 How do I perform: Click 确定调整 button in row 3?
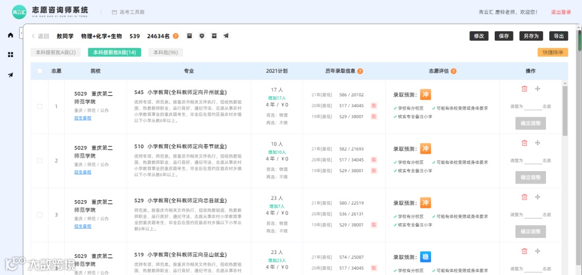point(530,231)
